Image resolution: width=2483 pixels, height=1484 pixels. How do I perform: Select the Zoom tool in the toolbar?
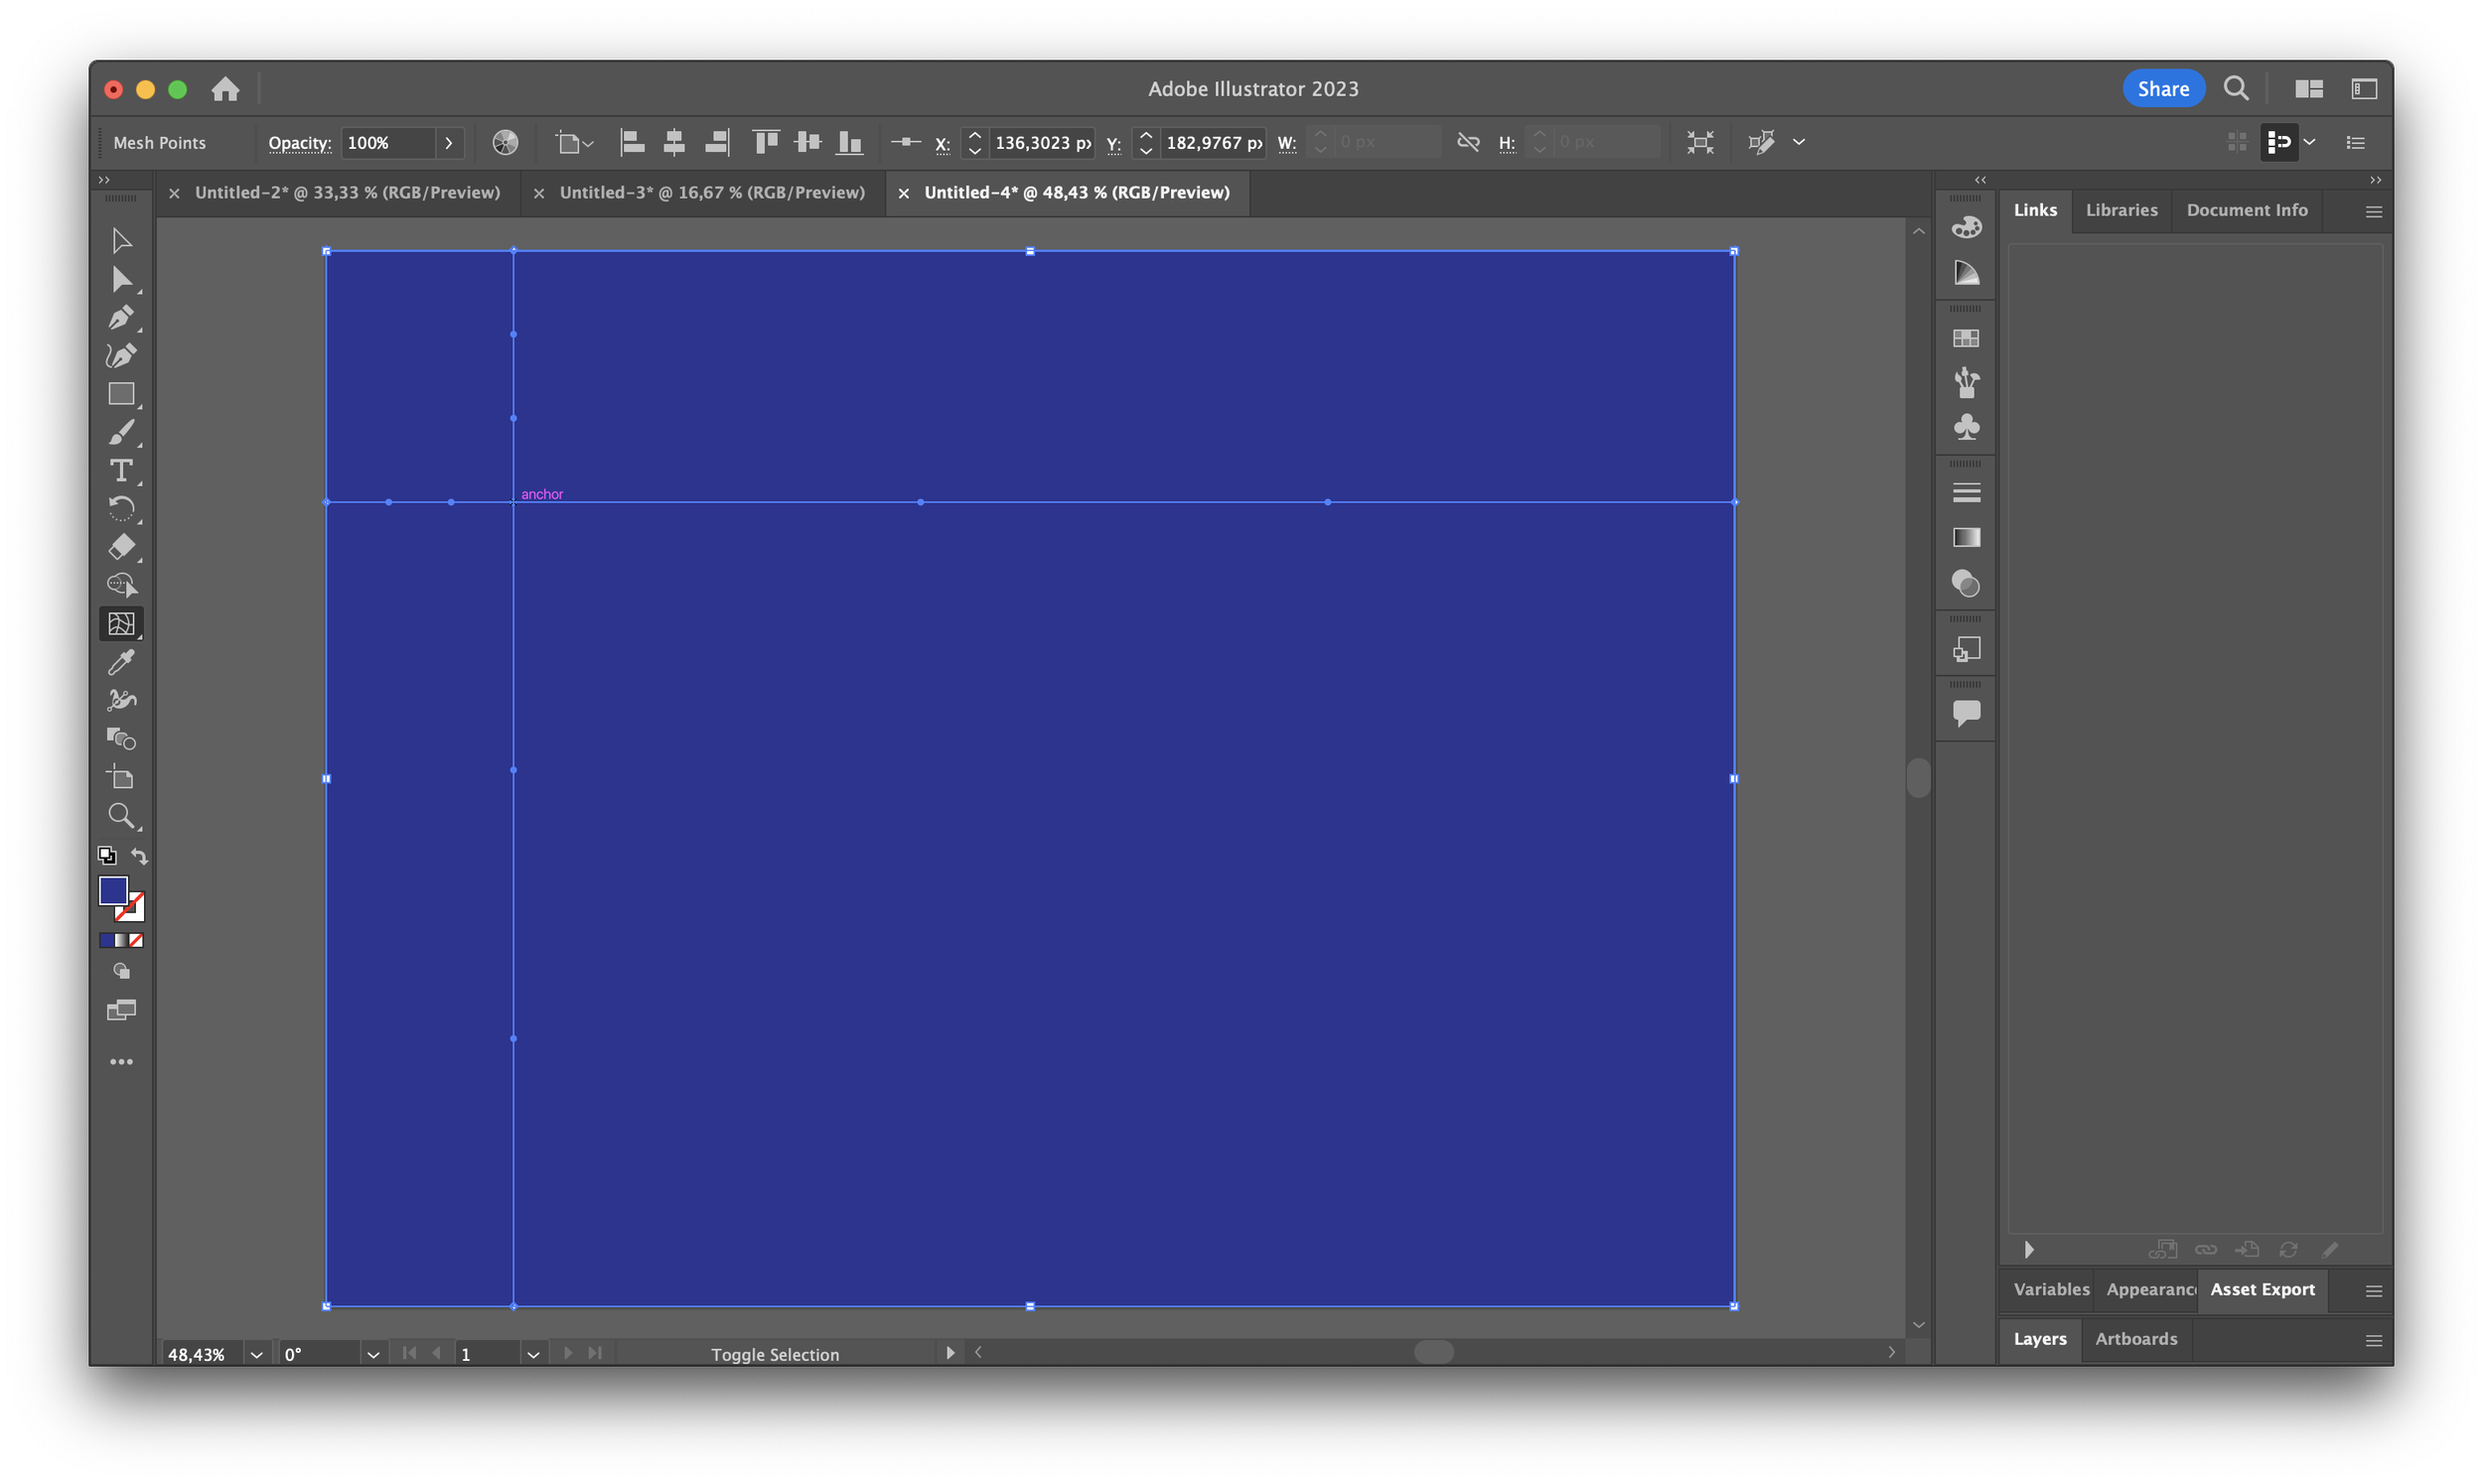(121, 817)
